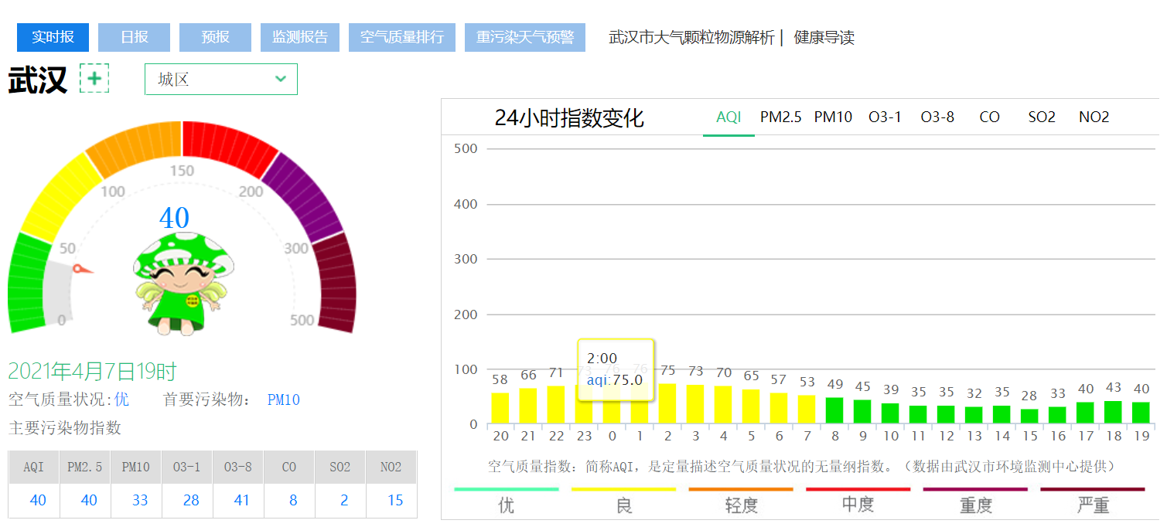The width and height of the screenshot is (1167, 527).
Task: Switch the chart to PM2.5
Action: tap(781, 117)
